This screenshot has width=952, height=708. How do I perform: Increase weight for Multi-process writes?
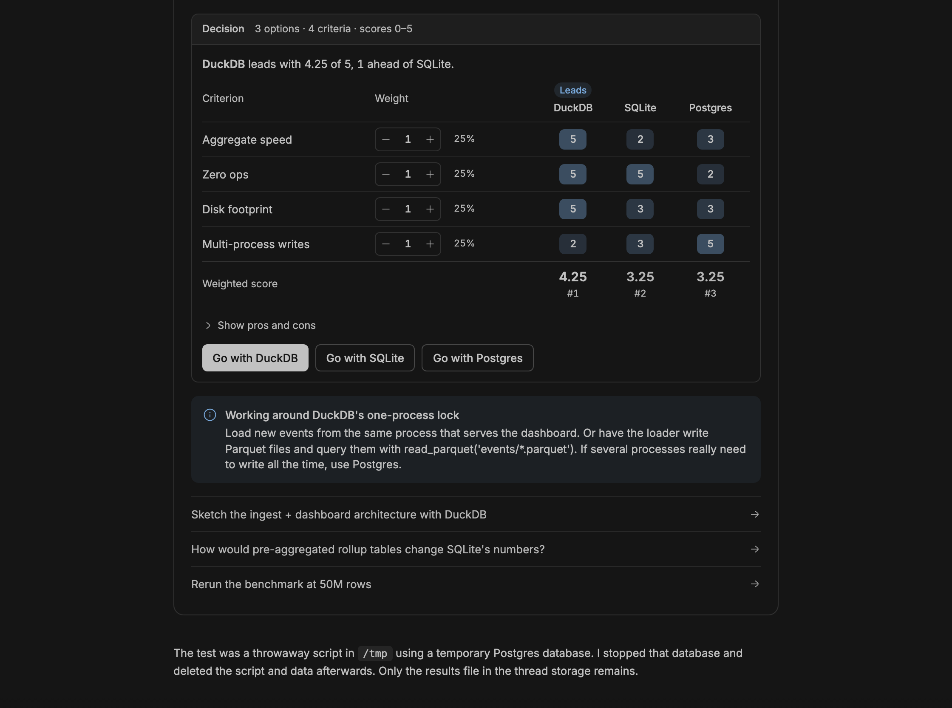pyautogui.click(x=430, y=244)
